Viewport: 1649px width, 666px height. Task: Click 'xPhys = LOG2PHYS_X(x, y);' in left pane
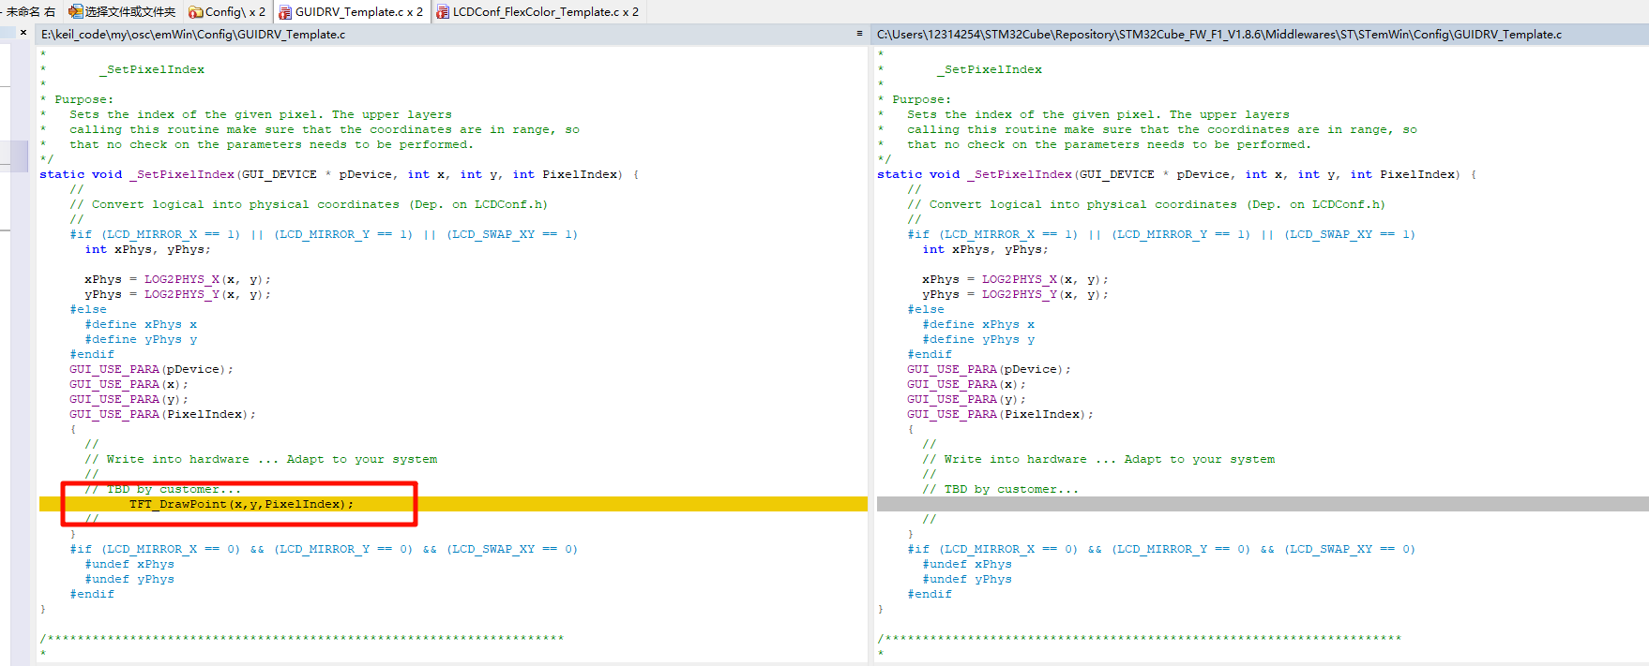click(177, 279)
